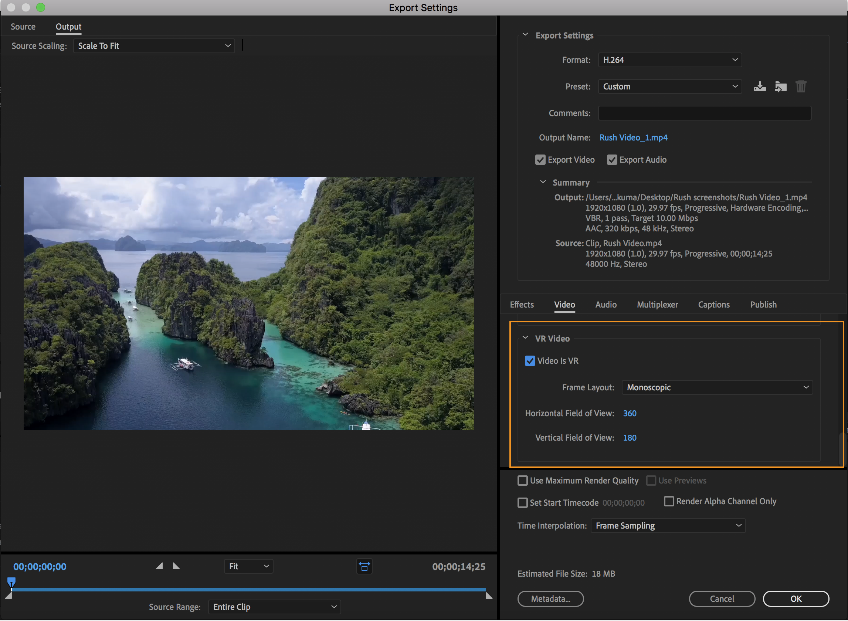The width and height of the screenshot is (848, 621).
Task: Enable Export Video checkbox
Action: tap(540, 159)
